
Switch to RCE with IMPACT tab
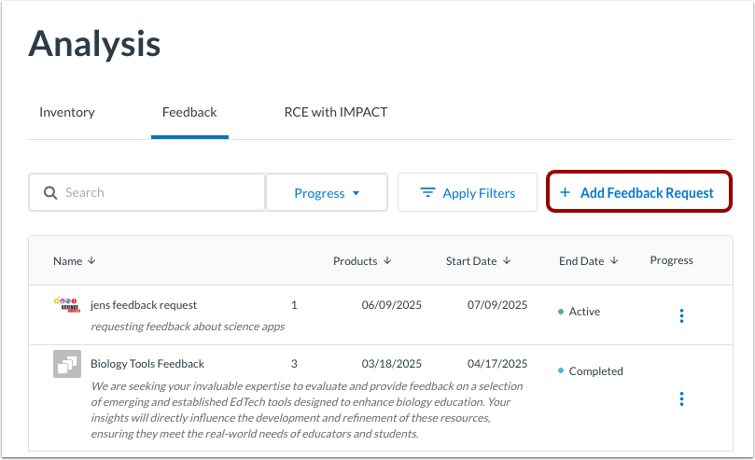(336, 112)
